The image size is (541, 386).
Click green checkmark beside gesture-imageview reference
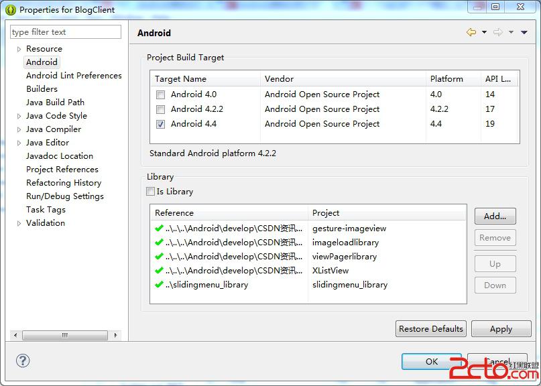tap(159, 228)
